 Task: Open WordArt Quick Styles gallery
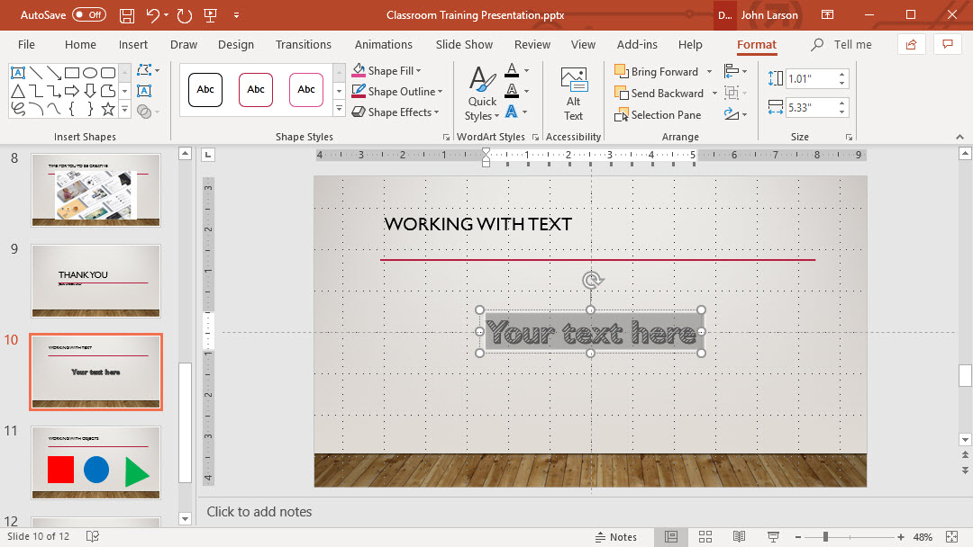pos(482,94)
